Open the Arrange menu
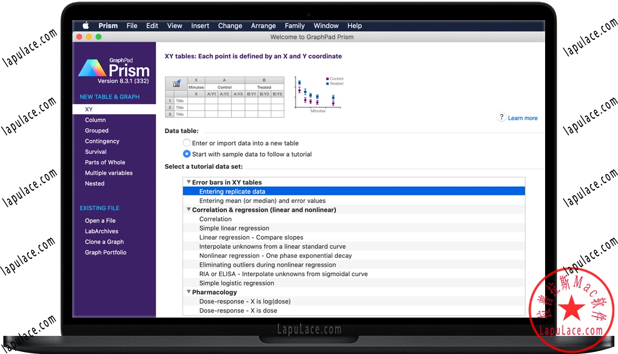Viewport: 618px width, 354px height. [264, 26]
